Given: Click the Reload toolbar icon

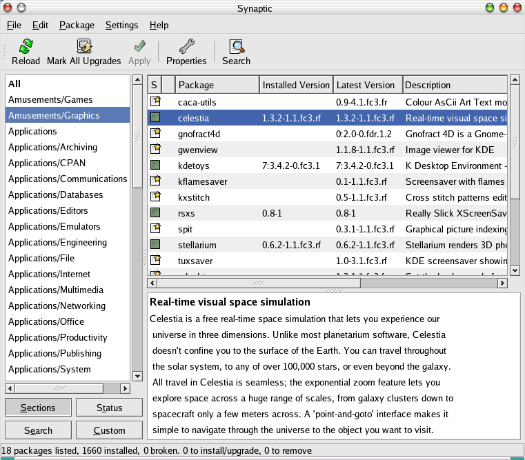Looking at the screenshot, I should [x=26, y=47].
